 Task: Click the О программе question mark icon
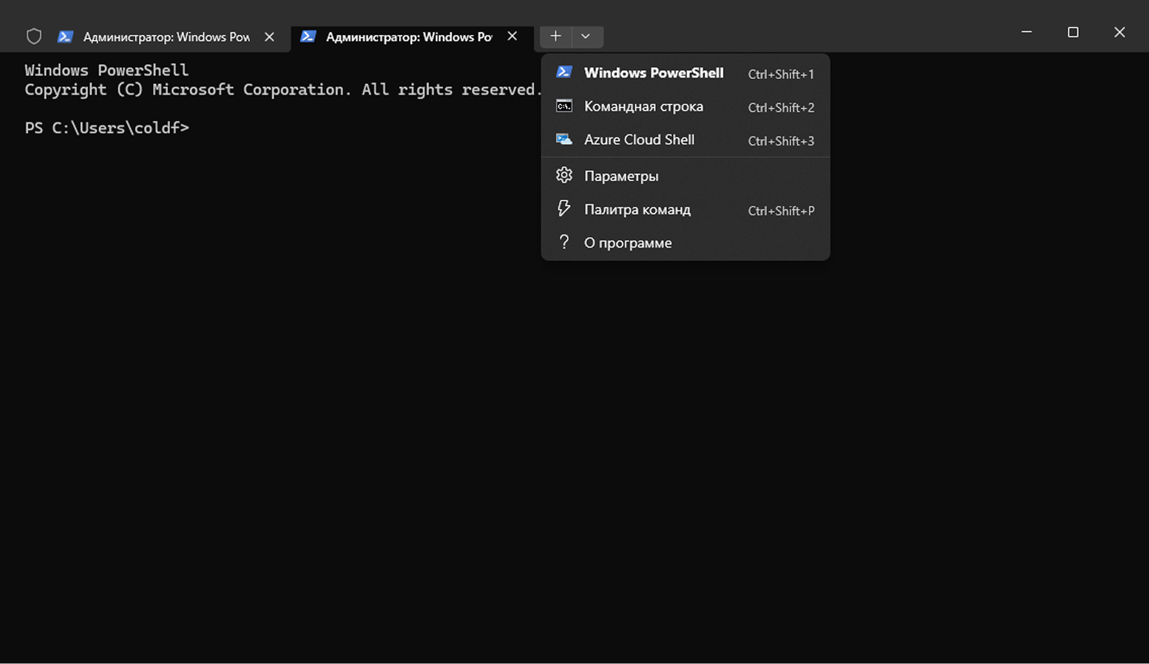pyautogui.click(x=564, y=242)
